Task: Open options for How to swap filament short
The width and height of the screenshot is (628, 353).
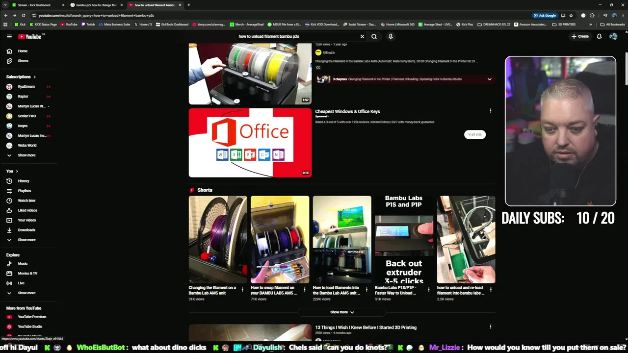Action: tap(304, 290)
